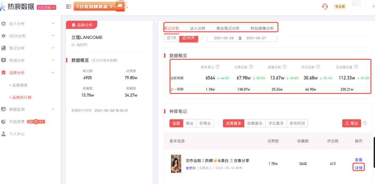Open 品牌搜索 submenu item
Image resolution: width=375 pixels, height=184 pixels.
click(20, 85)
